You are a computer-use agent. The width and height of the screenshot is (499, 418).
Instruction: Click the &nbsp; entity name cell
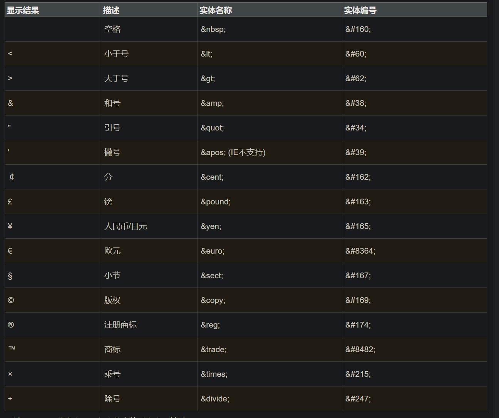[213, 29]
